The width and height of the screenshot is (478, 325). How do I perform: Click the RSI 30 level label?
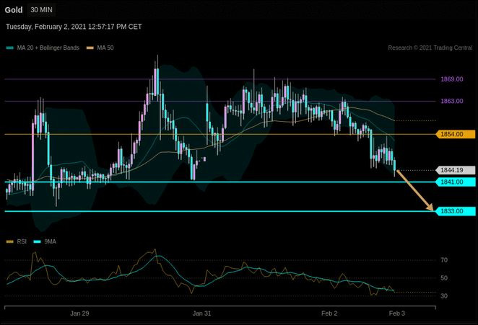point(444,295)
